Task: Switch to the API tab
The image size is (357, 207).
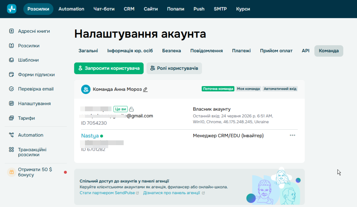Action: pyautogui.click(x=306, y=51)
